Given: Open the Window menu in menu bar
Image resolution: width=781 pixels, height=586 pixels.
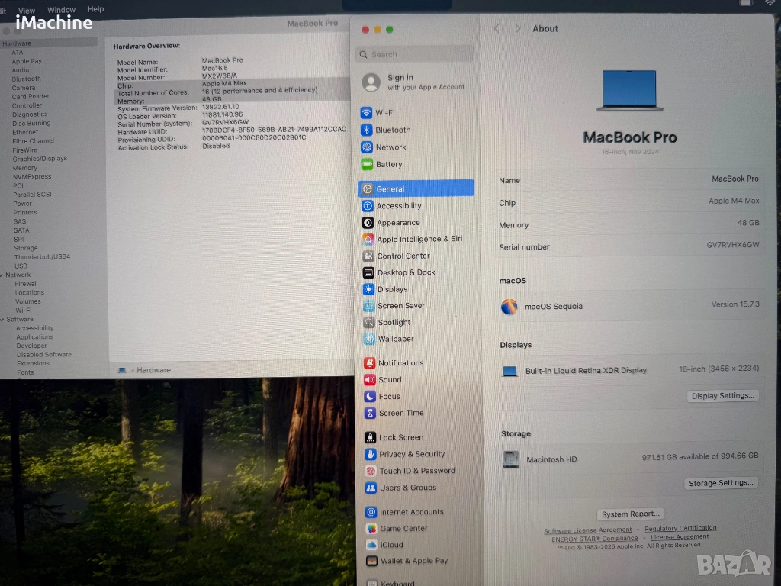Looking at the screenshot, I should [x=61, y=10].
